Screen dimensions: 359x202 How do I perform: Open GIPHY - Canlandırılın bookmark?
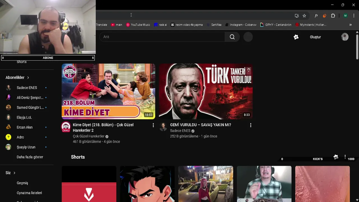pyautogui.click(x=276, y=25)
